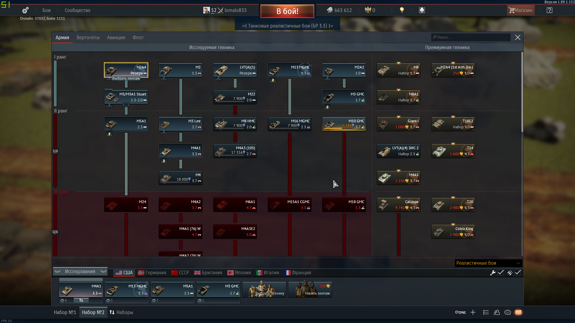Click the В бой! battle button
This screenshot has height=323, width=575.
pos(287,11)
